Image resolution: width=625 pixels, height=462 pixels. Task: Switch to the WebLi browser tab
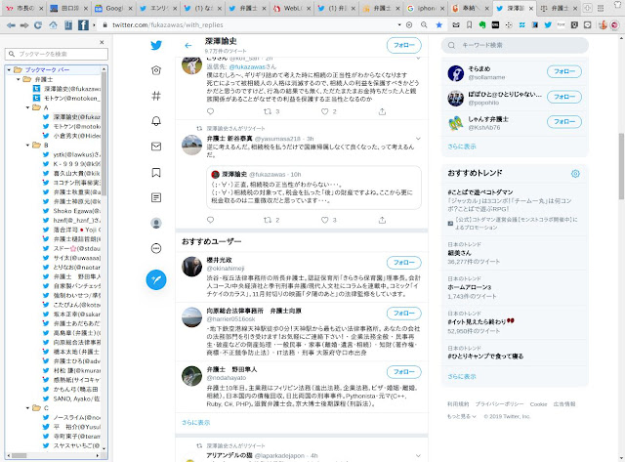tap(292, 8)
